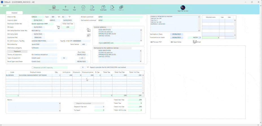This screenshot has width=262, height=126.
Task: Click the Document name column header
Action: click(211, 17)
